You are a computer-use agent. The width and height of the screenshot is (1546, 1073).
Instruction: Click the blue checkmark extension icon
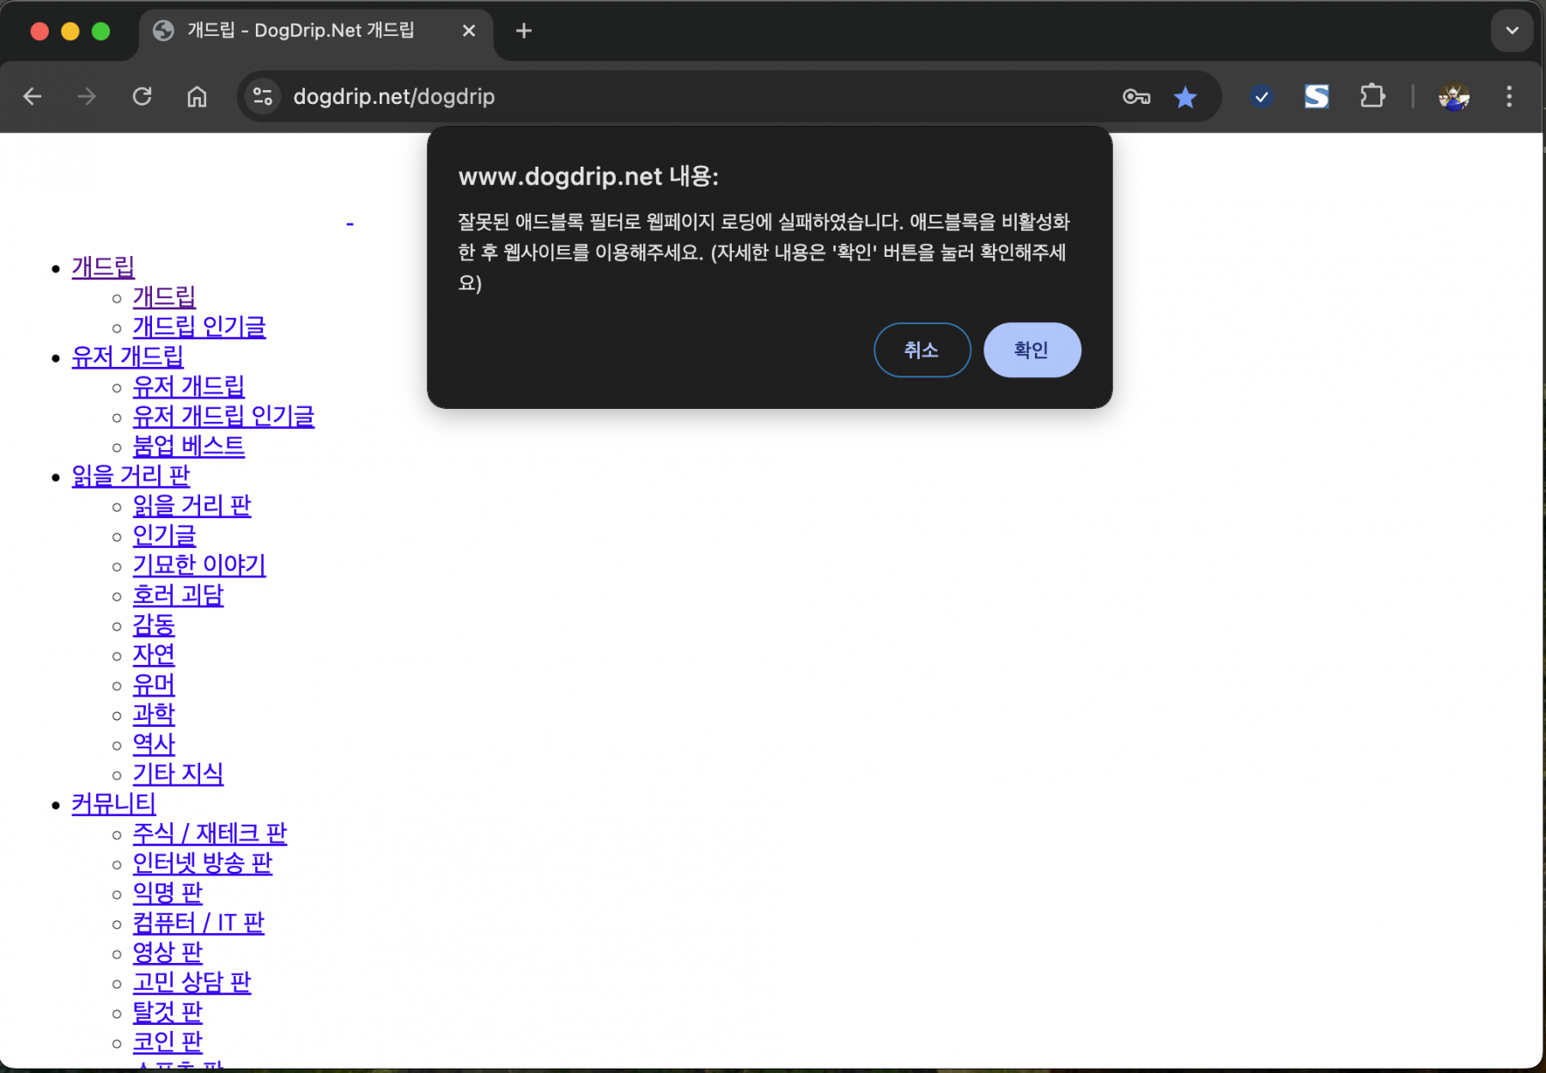(x=1260, y=97)
